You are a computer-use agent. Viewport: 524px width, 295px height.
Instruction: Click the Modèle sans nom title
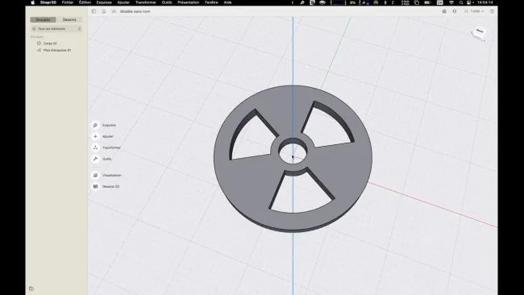click(x=135, y=11)
